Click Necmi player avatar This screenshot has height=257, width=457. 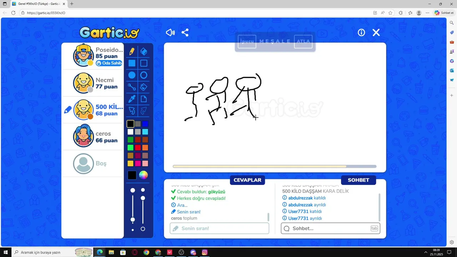point(84,83)
